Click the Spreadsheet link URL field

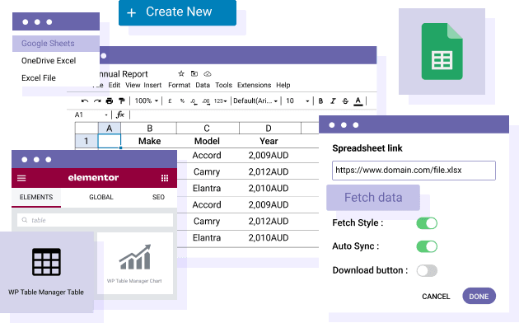tap(414, 171)
